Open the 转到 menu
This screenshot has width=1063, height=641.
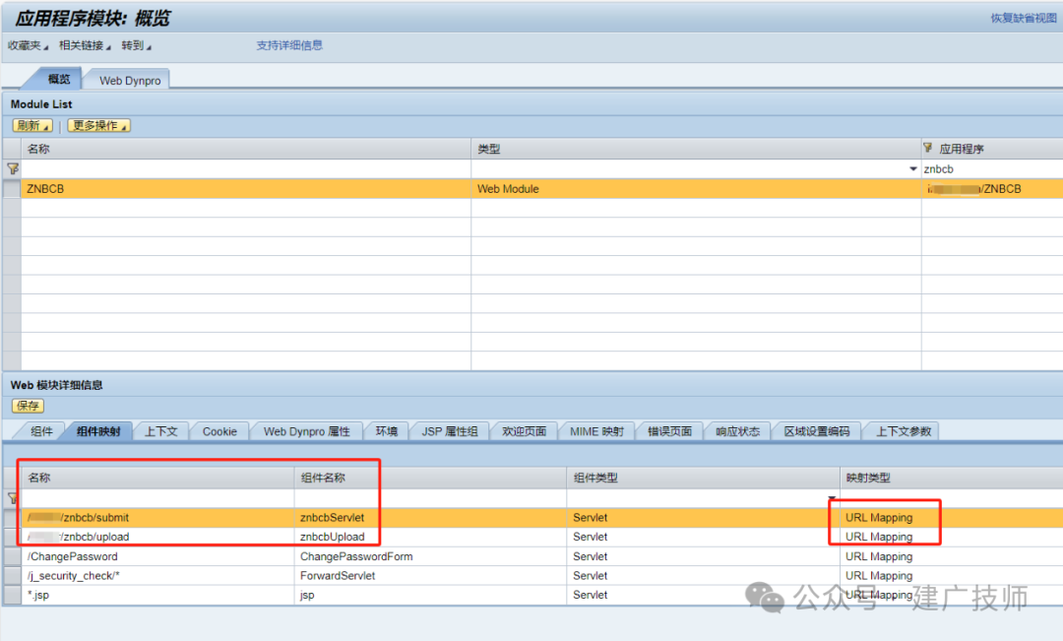point(136,45)
